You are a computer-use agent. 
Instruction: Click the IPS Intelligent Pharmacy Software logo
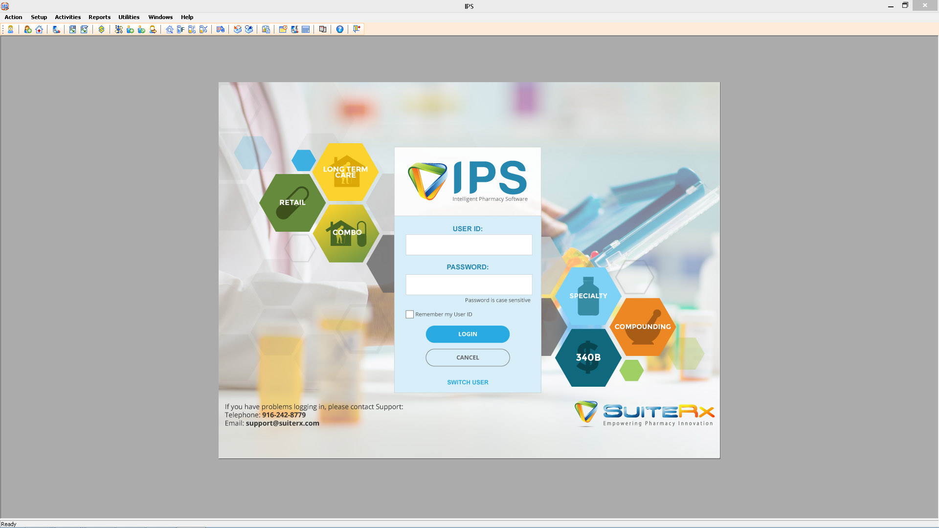[468, 181]
